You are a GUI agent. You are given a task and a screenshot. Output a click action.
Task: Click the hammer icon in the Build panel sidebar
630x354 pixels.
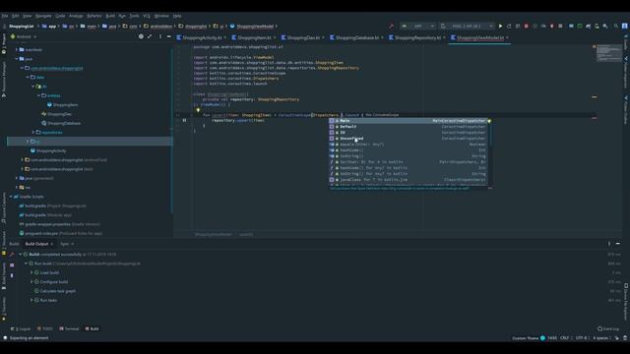tap(12, 255)
